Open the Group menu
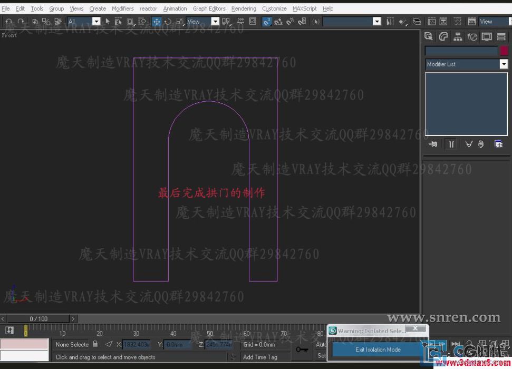The image size is (512, 369). pos(56,8)
